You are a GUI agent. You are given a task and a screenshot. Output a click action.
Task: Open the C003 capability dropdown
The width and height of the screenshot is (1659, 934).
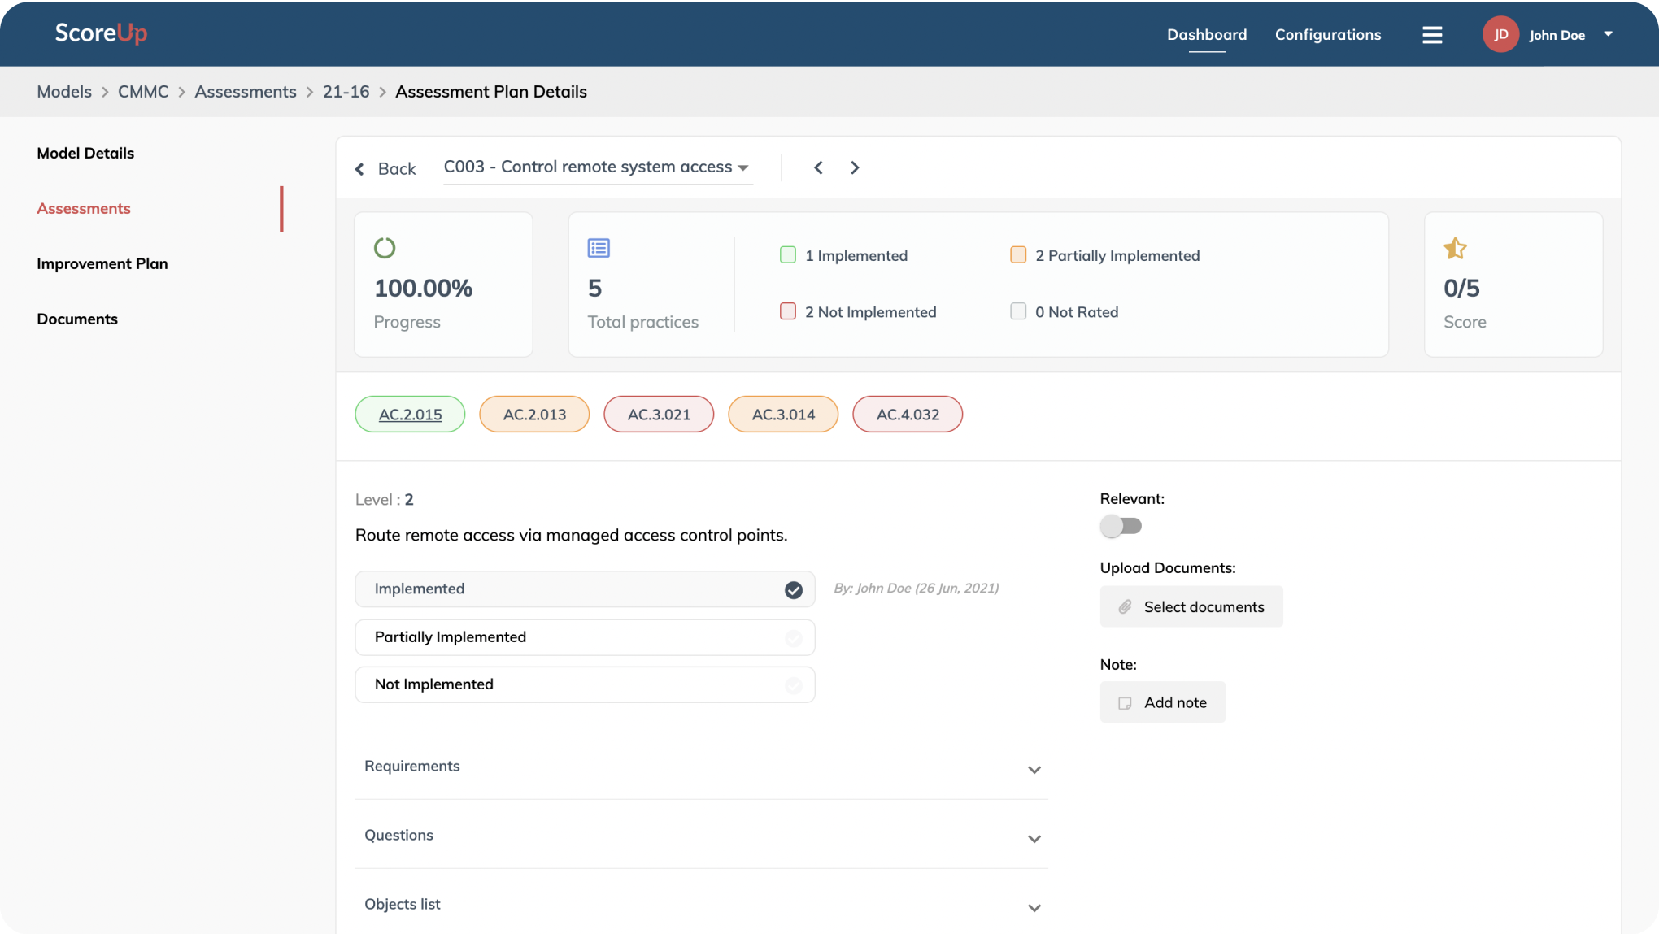click(597, 167)
